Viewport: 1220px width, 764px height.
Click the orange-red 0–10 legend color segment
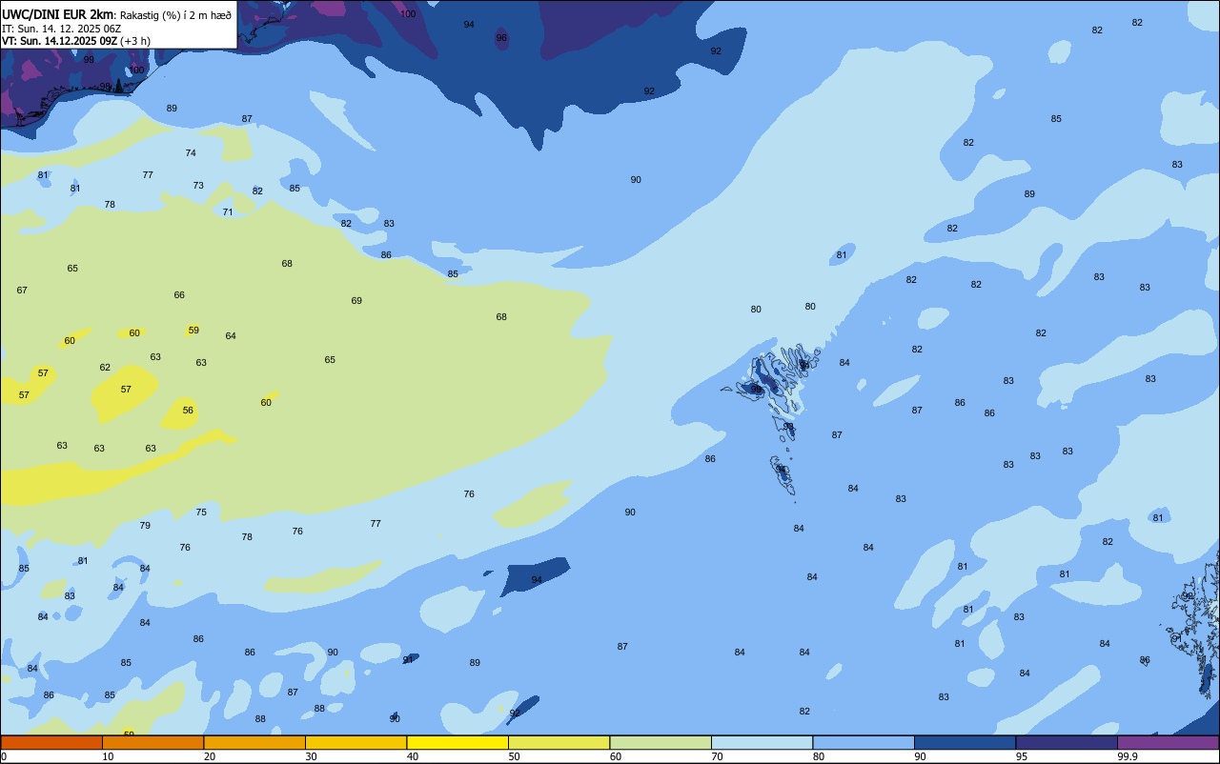[51, 742]
